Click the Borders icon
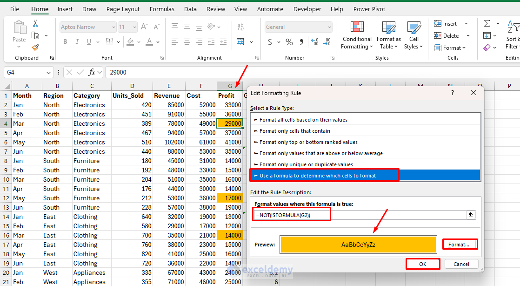 [109, 41]
